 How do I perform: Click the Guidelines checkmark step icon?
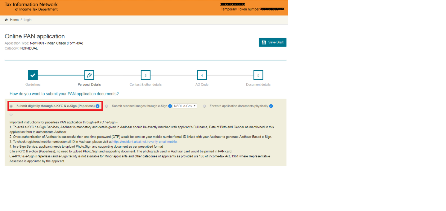(33, 75)
